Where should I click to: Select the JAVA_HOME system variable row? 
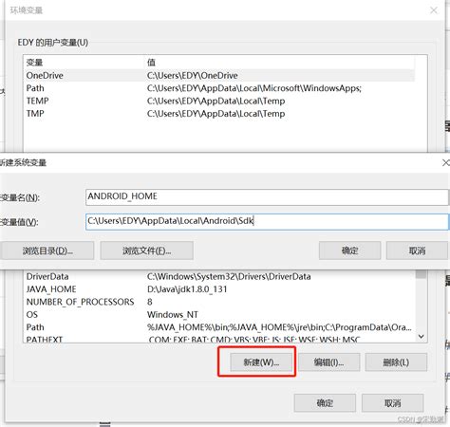(x=219, y=289)
